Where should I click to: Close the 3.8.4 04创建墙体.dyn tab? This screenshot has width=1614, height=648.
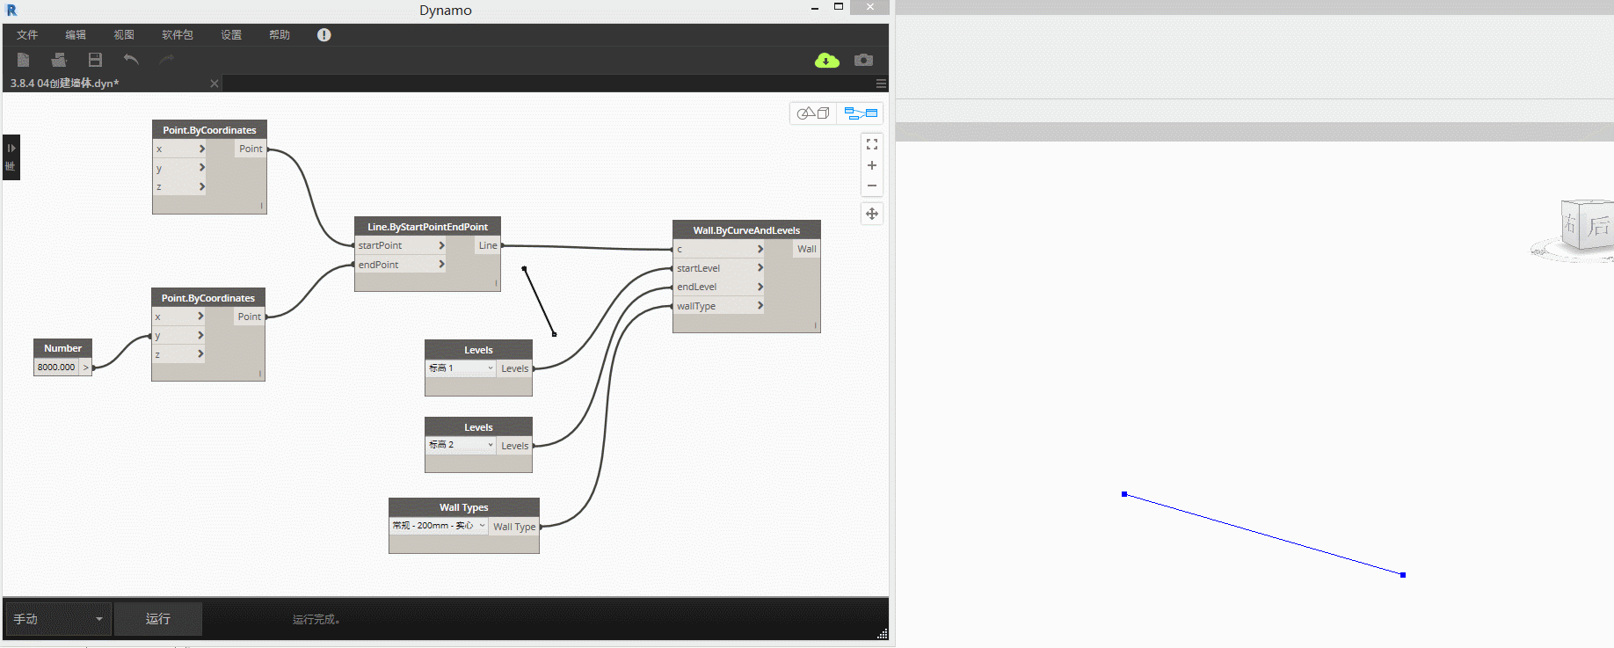[214, 84]
